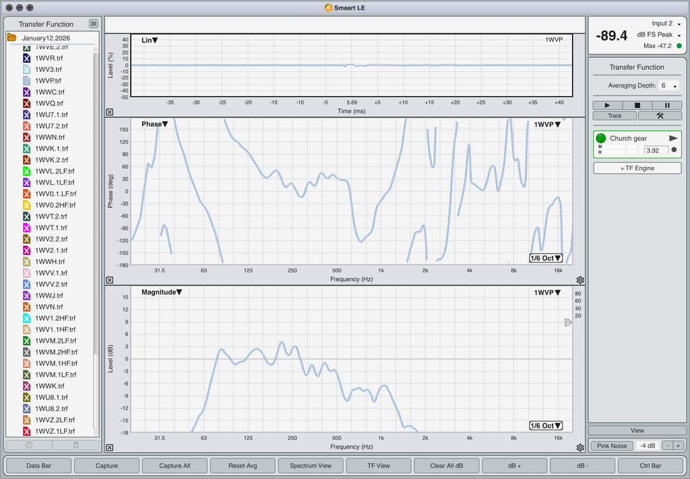Add a new engine with + TF Engine
The image size is (690, 479).
(x=637, y=168)
